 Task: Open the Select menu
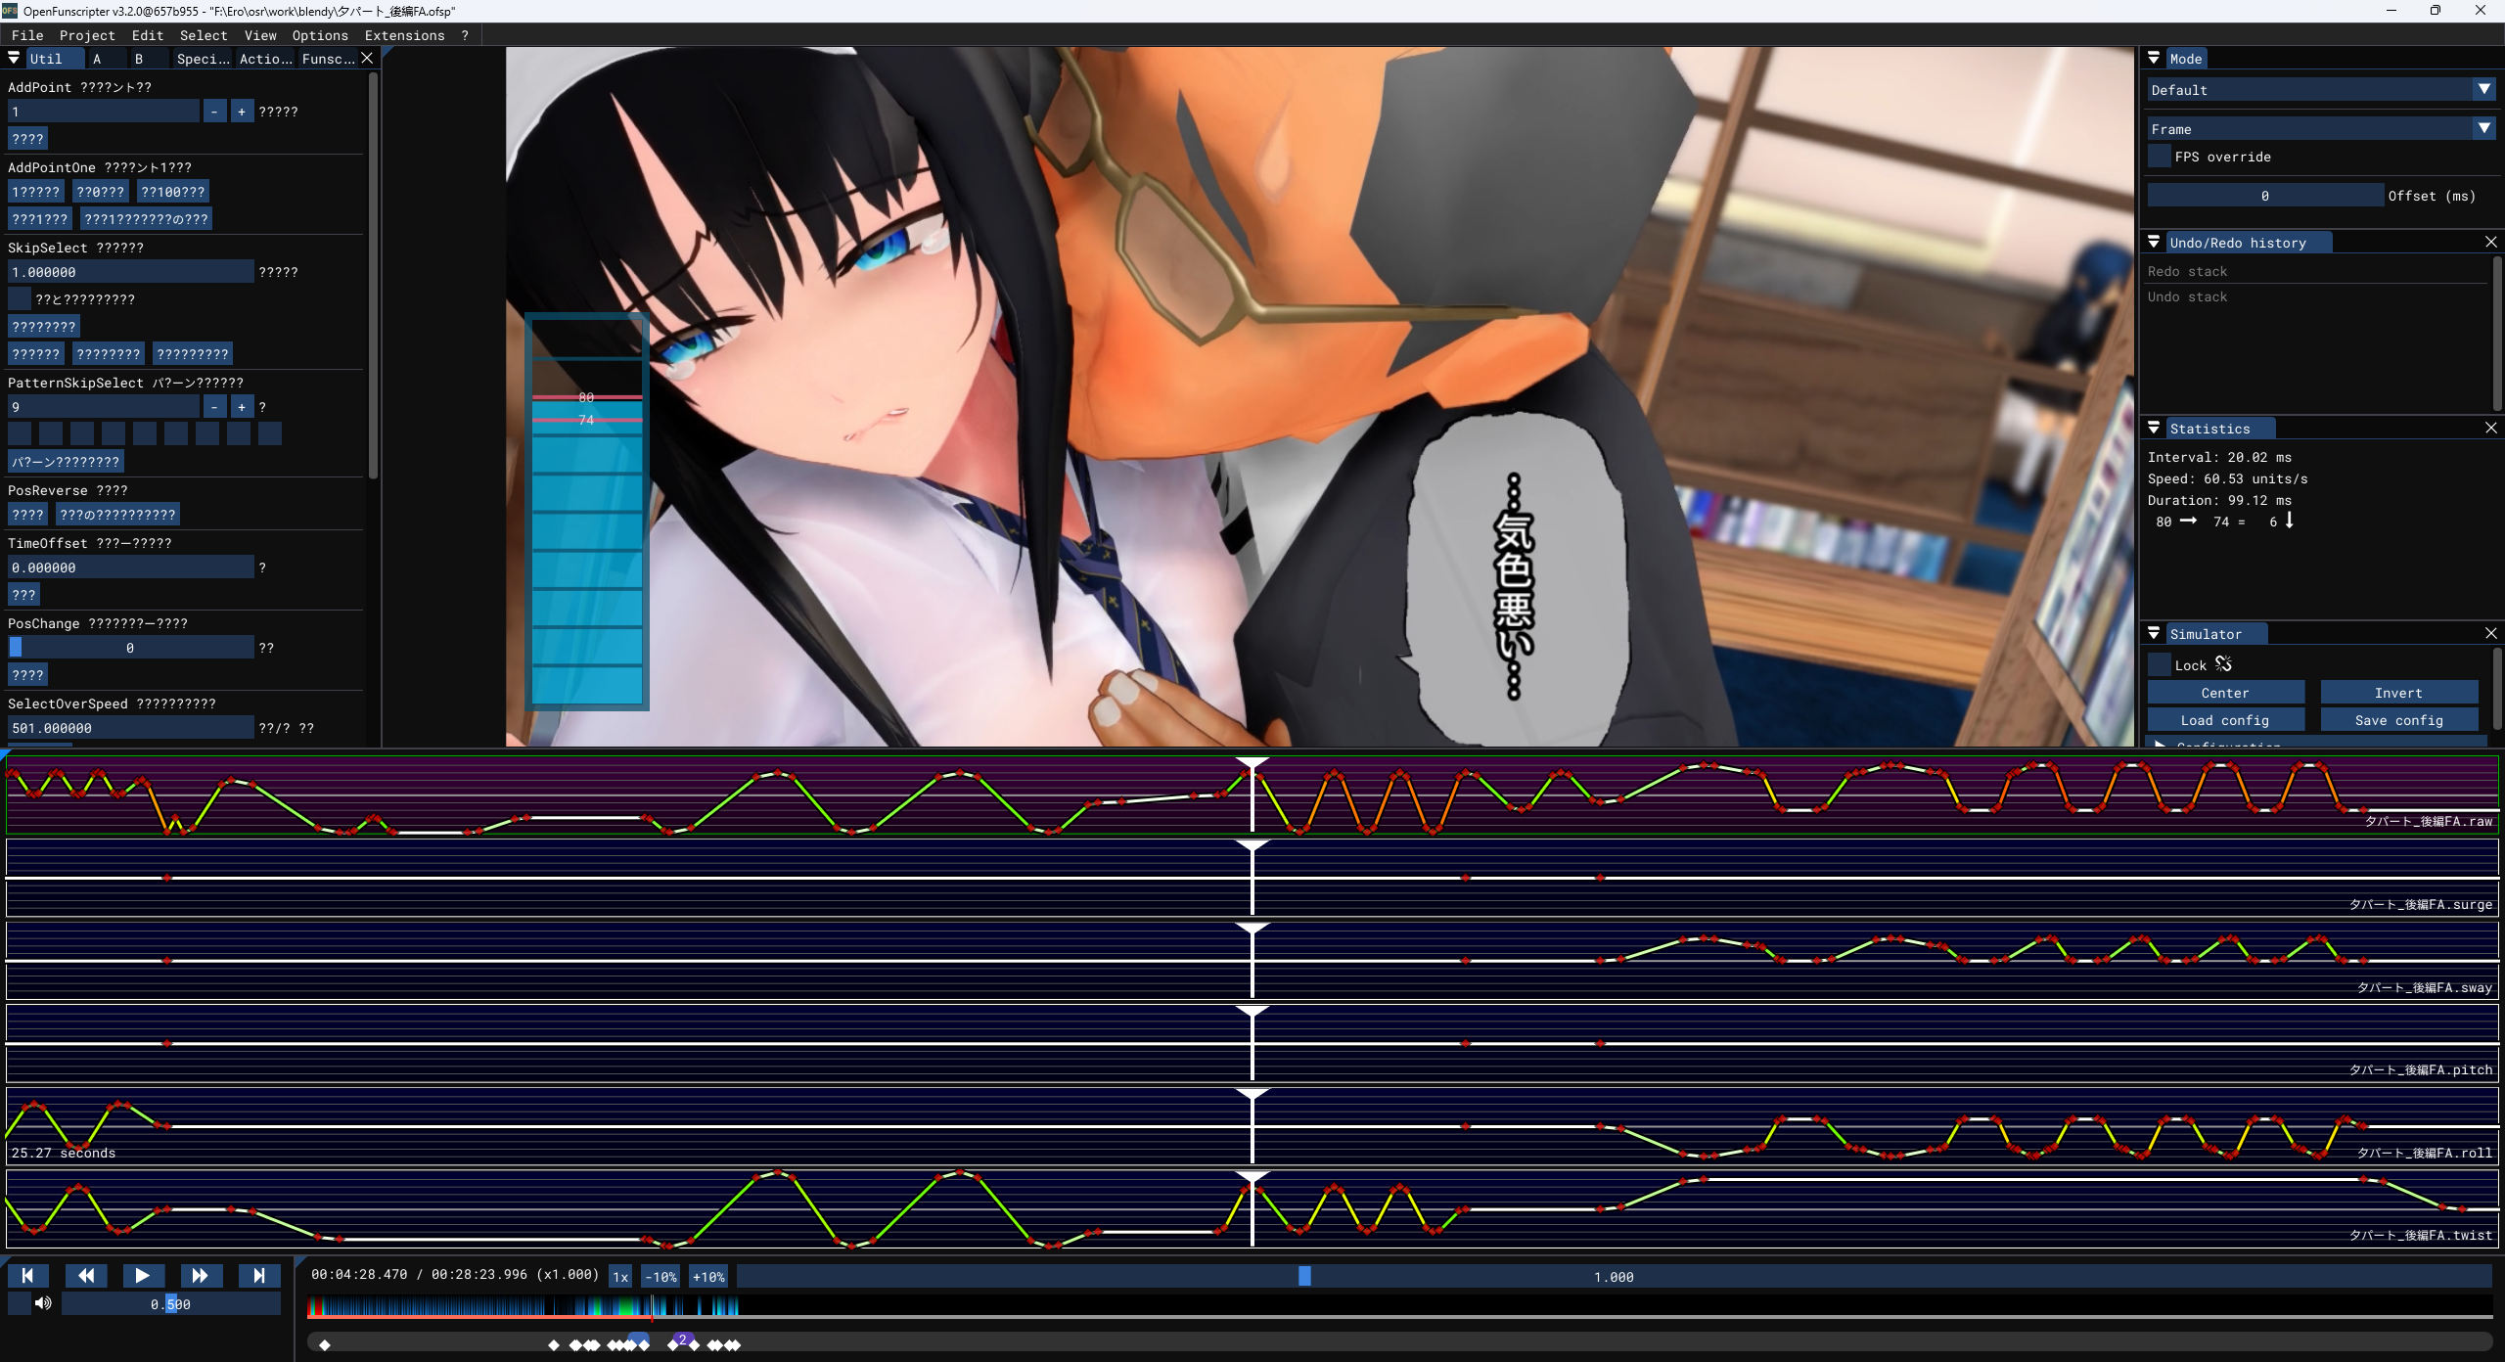tap(204, 35)
